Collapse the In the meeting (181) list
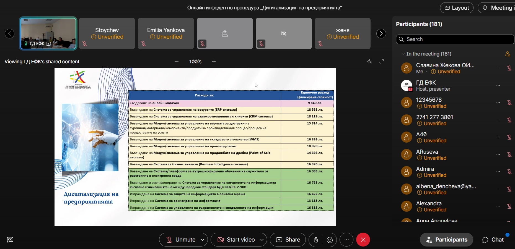The height and width of the screenshot is (249, 515). click(403, 54)
